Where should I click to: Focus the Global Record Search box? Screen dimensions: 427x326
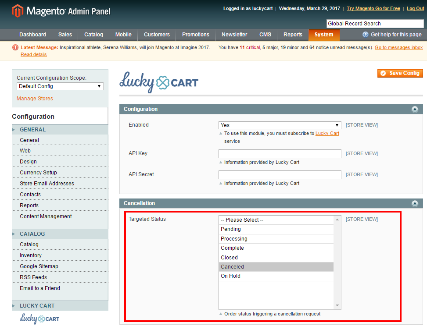click(375, 24)
